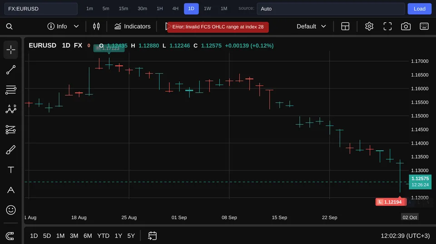
Task: Switch to the 1m timeframe
Action: tap(89, 9)
